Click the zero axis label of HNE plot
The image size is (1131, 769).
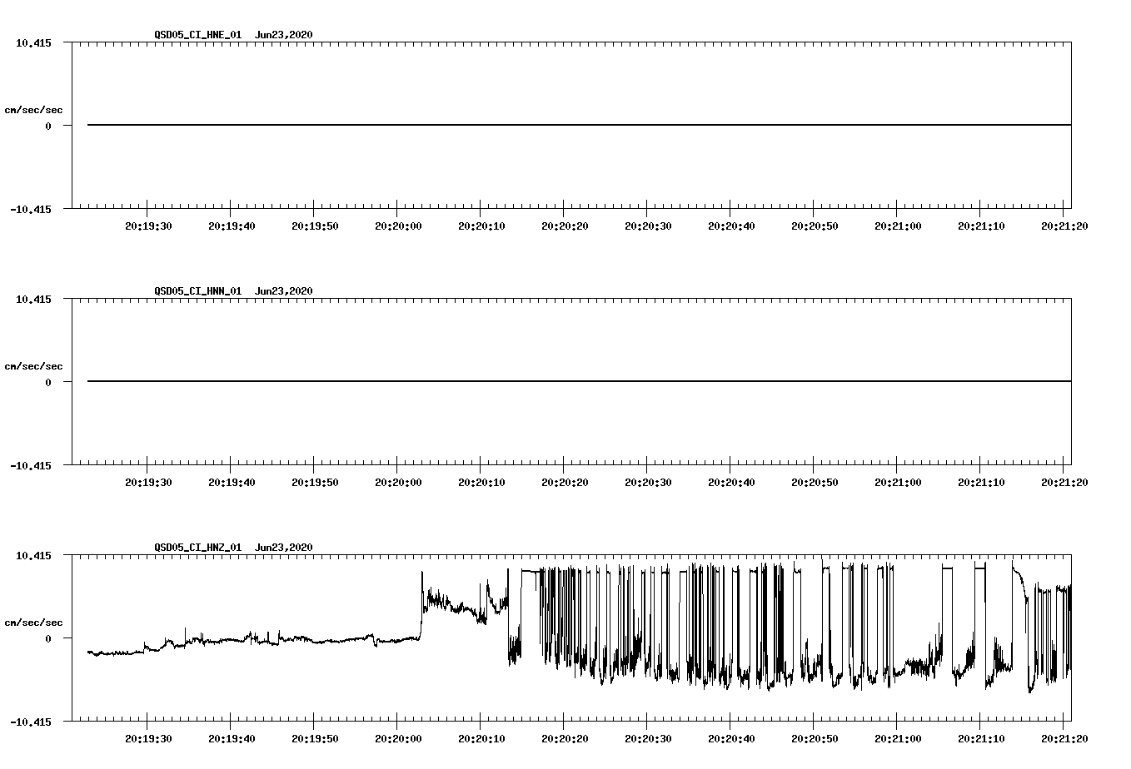point(48,127)
